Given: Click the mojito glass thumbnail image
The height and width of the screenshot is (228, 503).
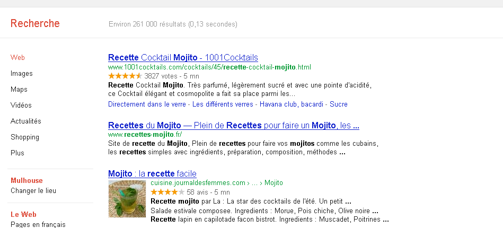Looking at the screenshot, I should click(x=127, y=199).
